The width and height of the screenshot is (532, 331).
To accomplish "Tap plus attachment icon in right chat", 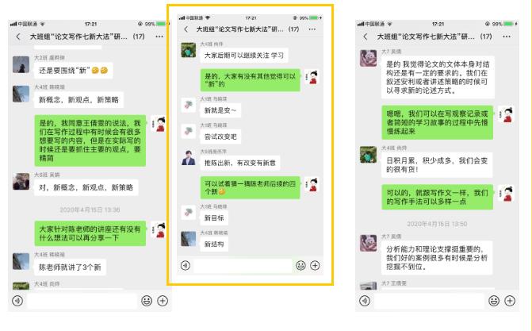I will click(510, 301).
